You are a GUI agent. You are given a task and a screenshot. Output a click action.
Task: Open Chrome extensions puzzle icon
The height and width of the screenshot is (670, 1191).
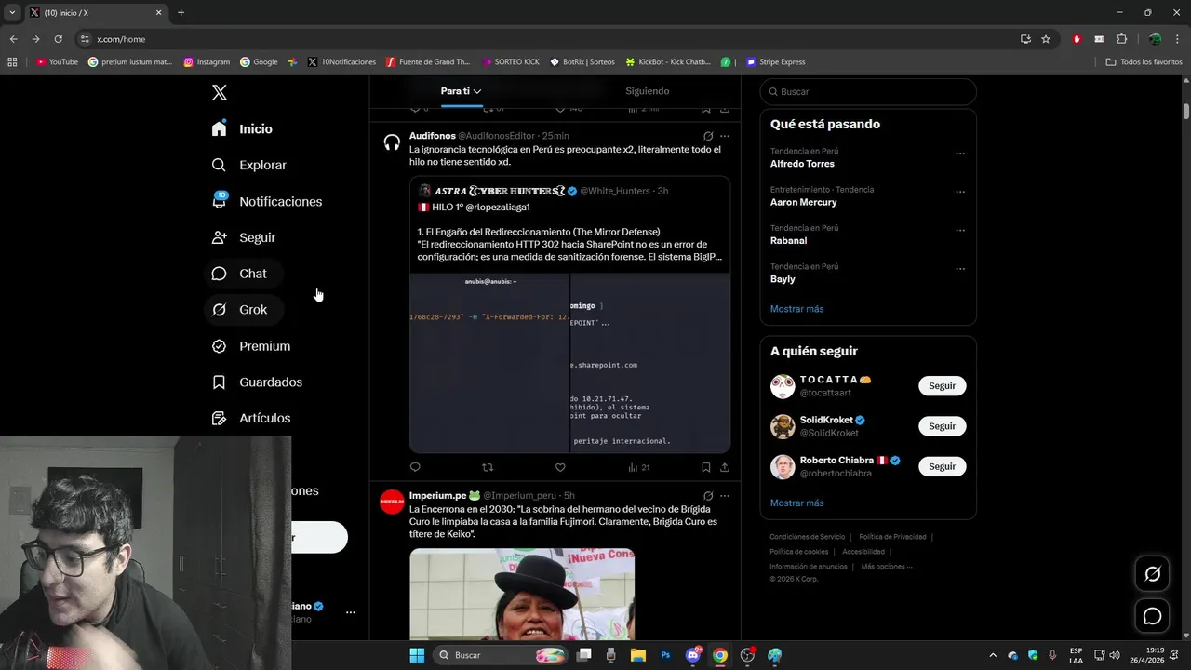1121,39
